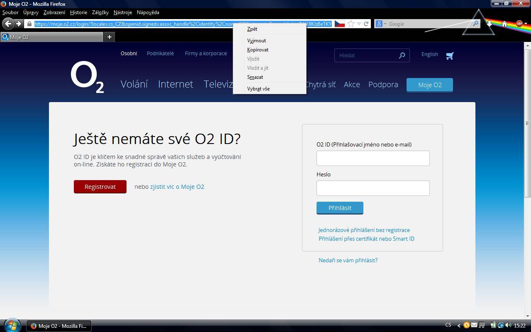Select the Firmy a korporace link
This screenshot has height=332, width=531.
[206, 54]
